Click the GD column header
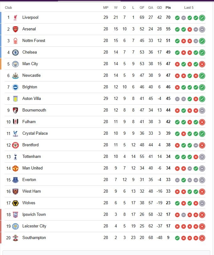214x255 pixels. tap(159, 8)
